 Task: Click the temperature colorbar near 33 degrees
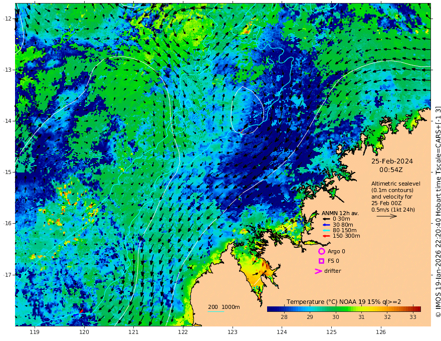click(412, 309)
